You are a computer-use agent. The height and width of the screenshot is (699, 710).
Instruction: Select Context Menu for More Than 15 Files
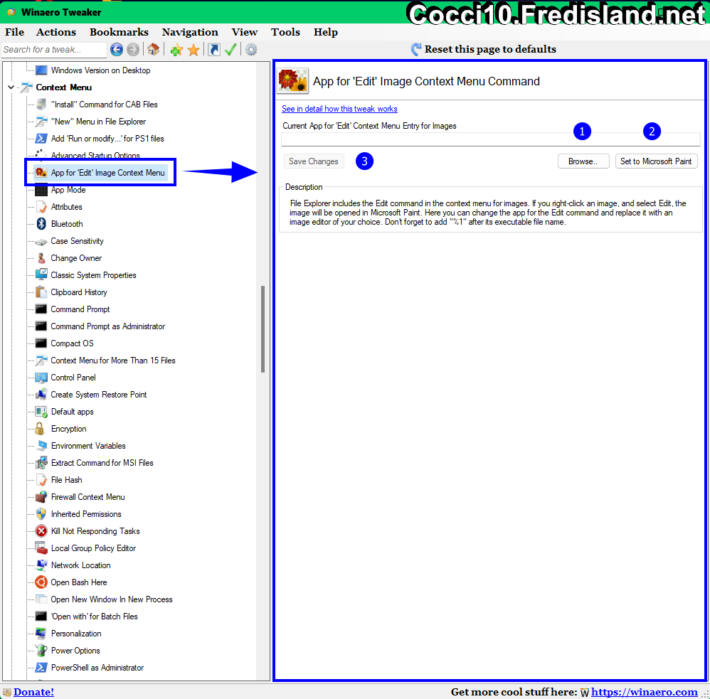click(x=112, y=361)
